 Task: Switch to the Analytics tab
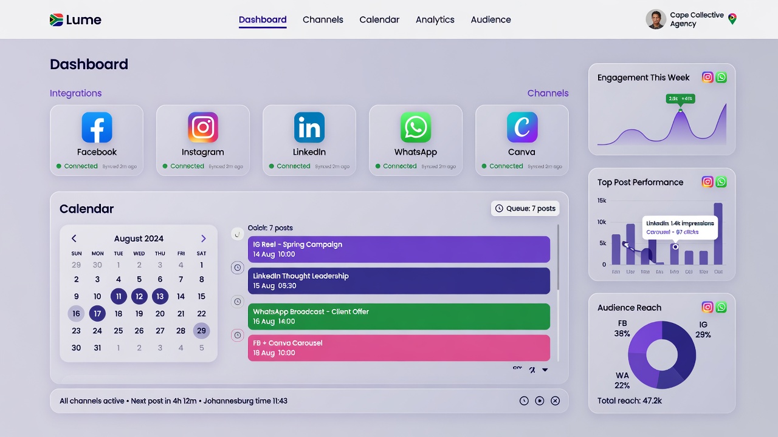(x=435, y=19)
